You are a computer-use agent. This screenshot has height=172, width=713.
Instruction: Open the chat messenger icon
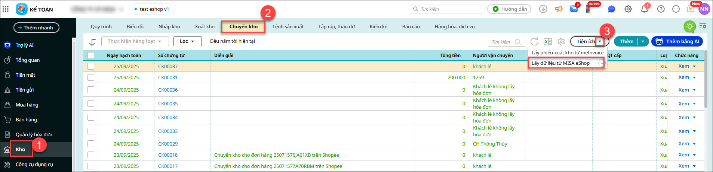(x=612, y=9)
